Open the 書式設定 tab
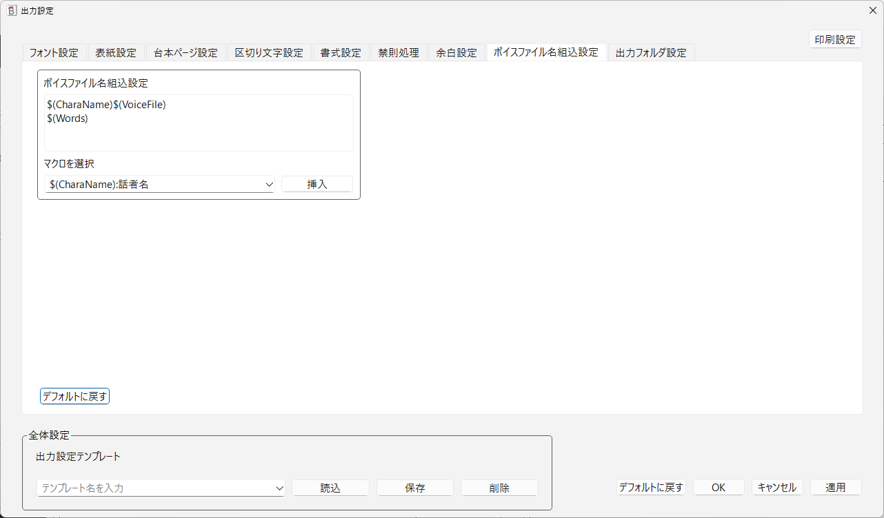The height and width of the screenshot is (518, 884). pos(341,52)
